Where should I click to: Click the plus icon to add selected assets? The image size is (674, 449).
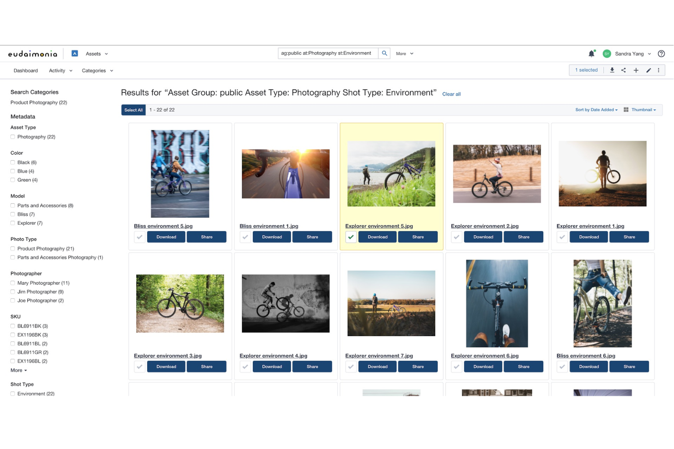(636, 70)
